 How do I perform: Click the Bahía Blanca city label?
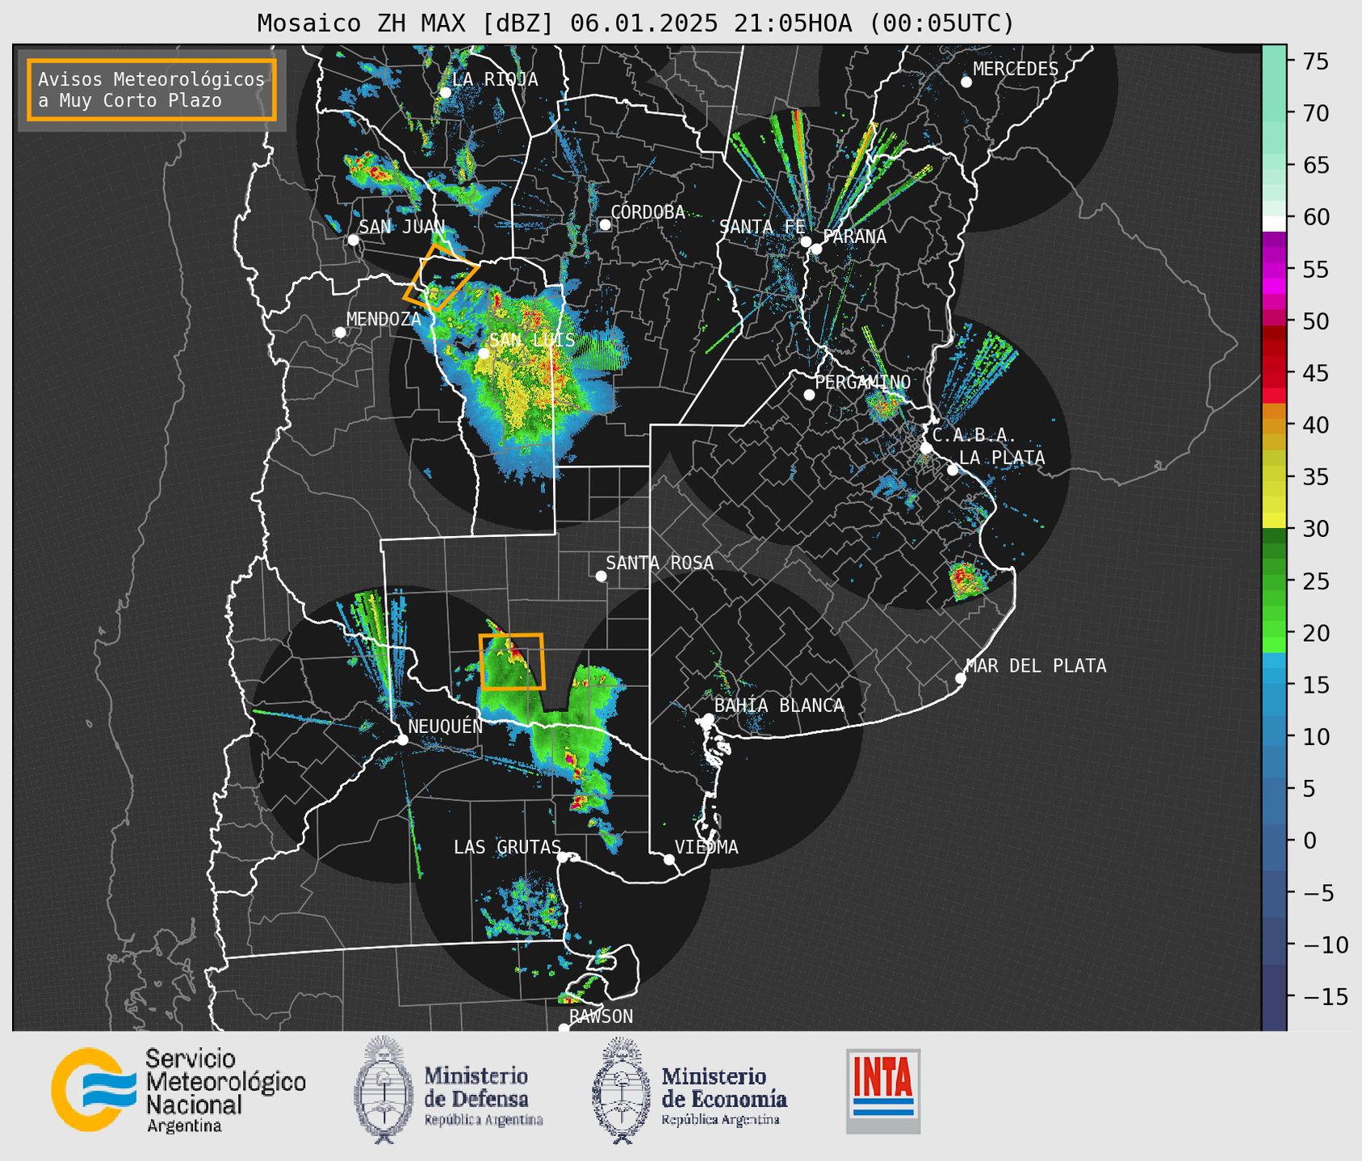(779, 706)
